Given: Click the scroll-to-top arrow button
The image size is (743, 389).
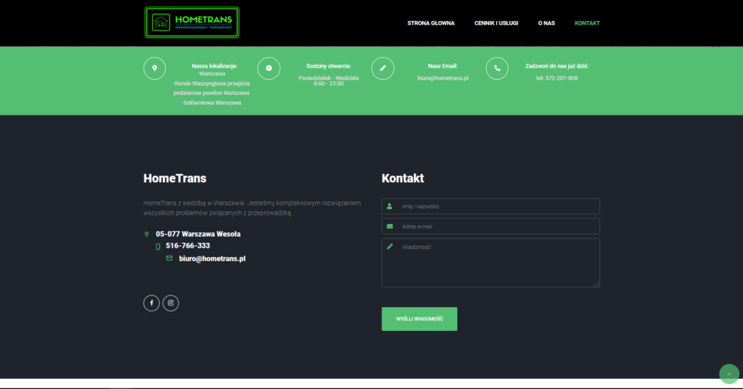Looking at the screenshot, I should pyautogui.click(x=728, y=374).
